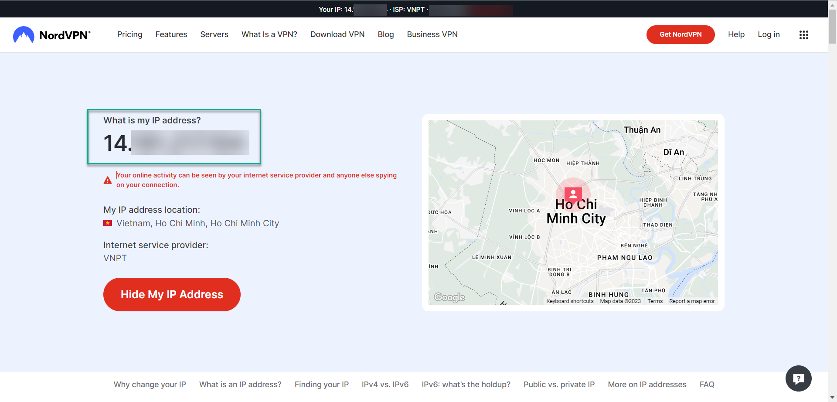Jump to IPv4 vs. IPv6 section
The image size is (837, 402).
[385, 385]
